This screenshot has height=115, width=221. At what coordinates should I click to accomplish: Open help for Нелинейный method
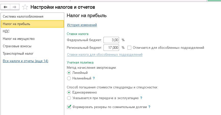pos(94,78)
